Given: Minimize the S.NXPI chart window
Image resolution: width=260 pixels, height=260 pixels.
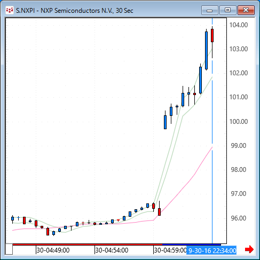Looking at the screenshot, I should coord(210,10).
